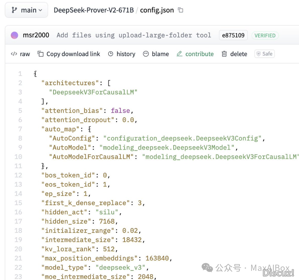Click the Safe scan badge
This screenshot has width=299, height=280.
[x=264, y=54]
